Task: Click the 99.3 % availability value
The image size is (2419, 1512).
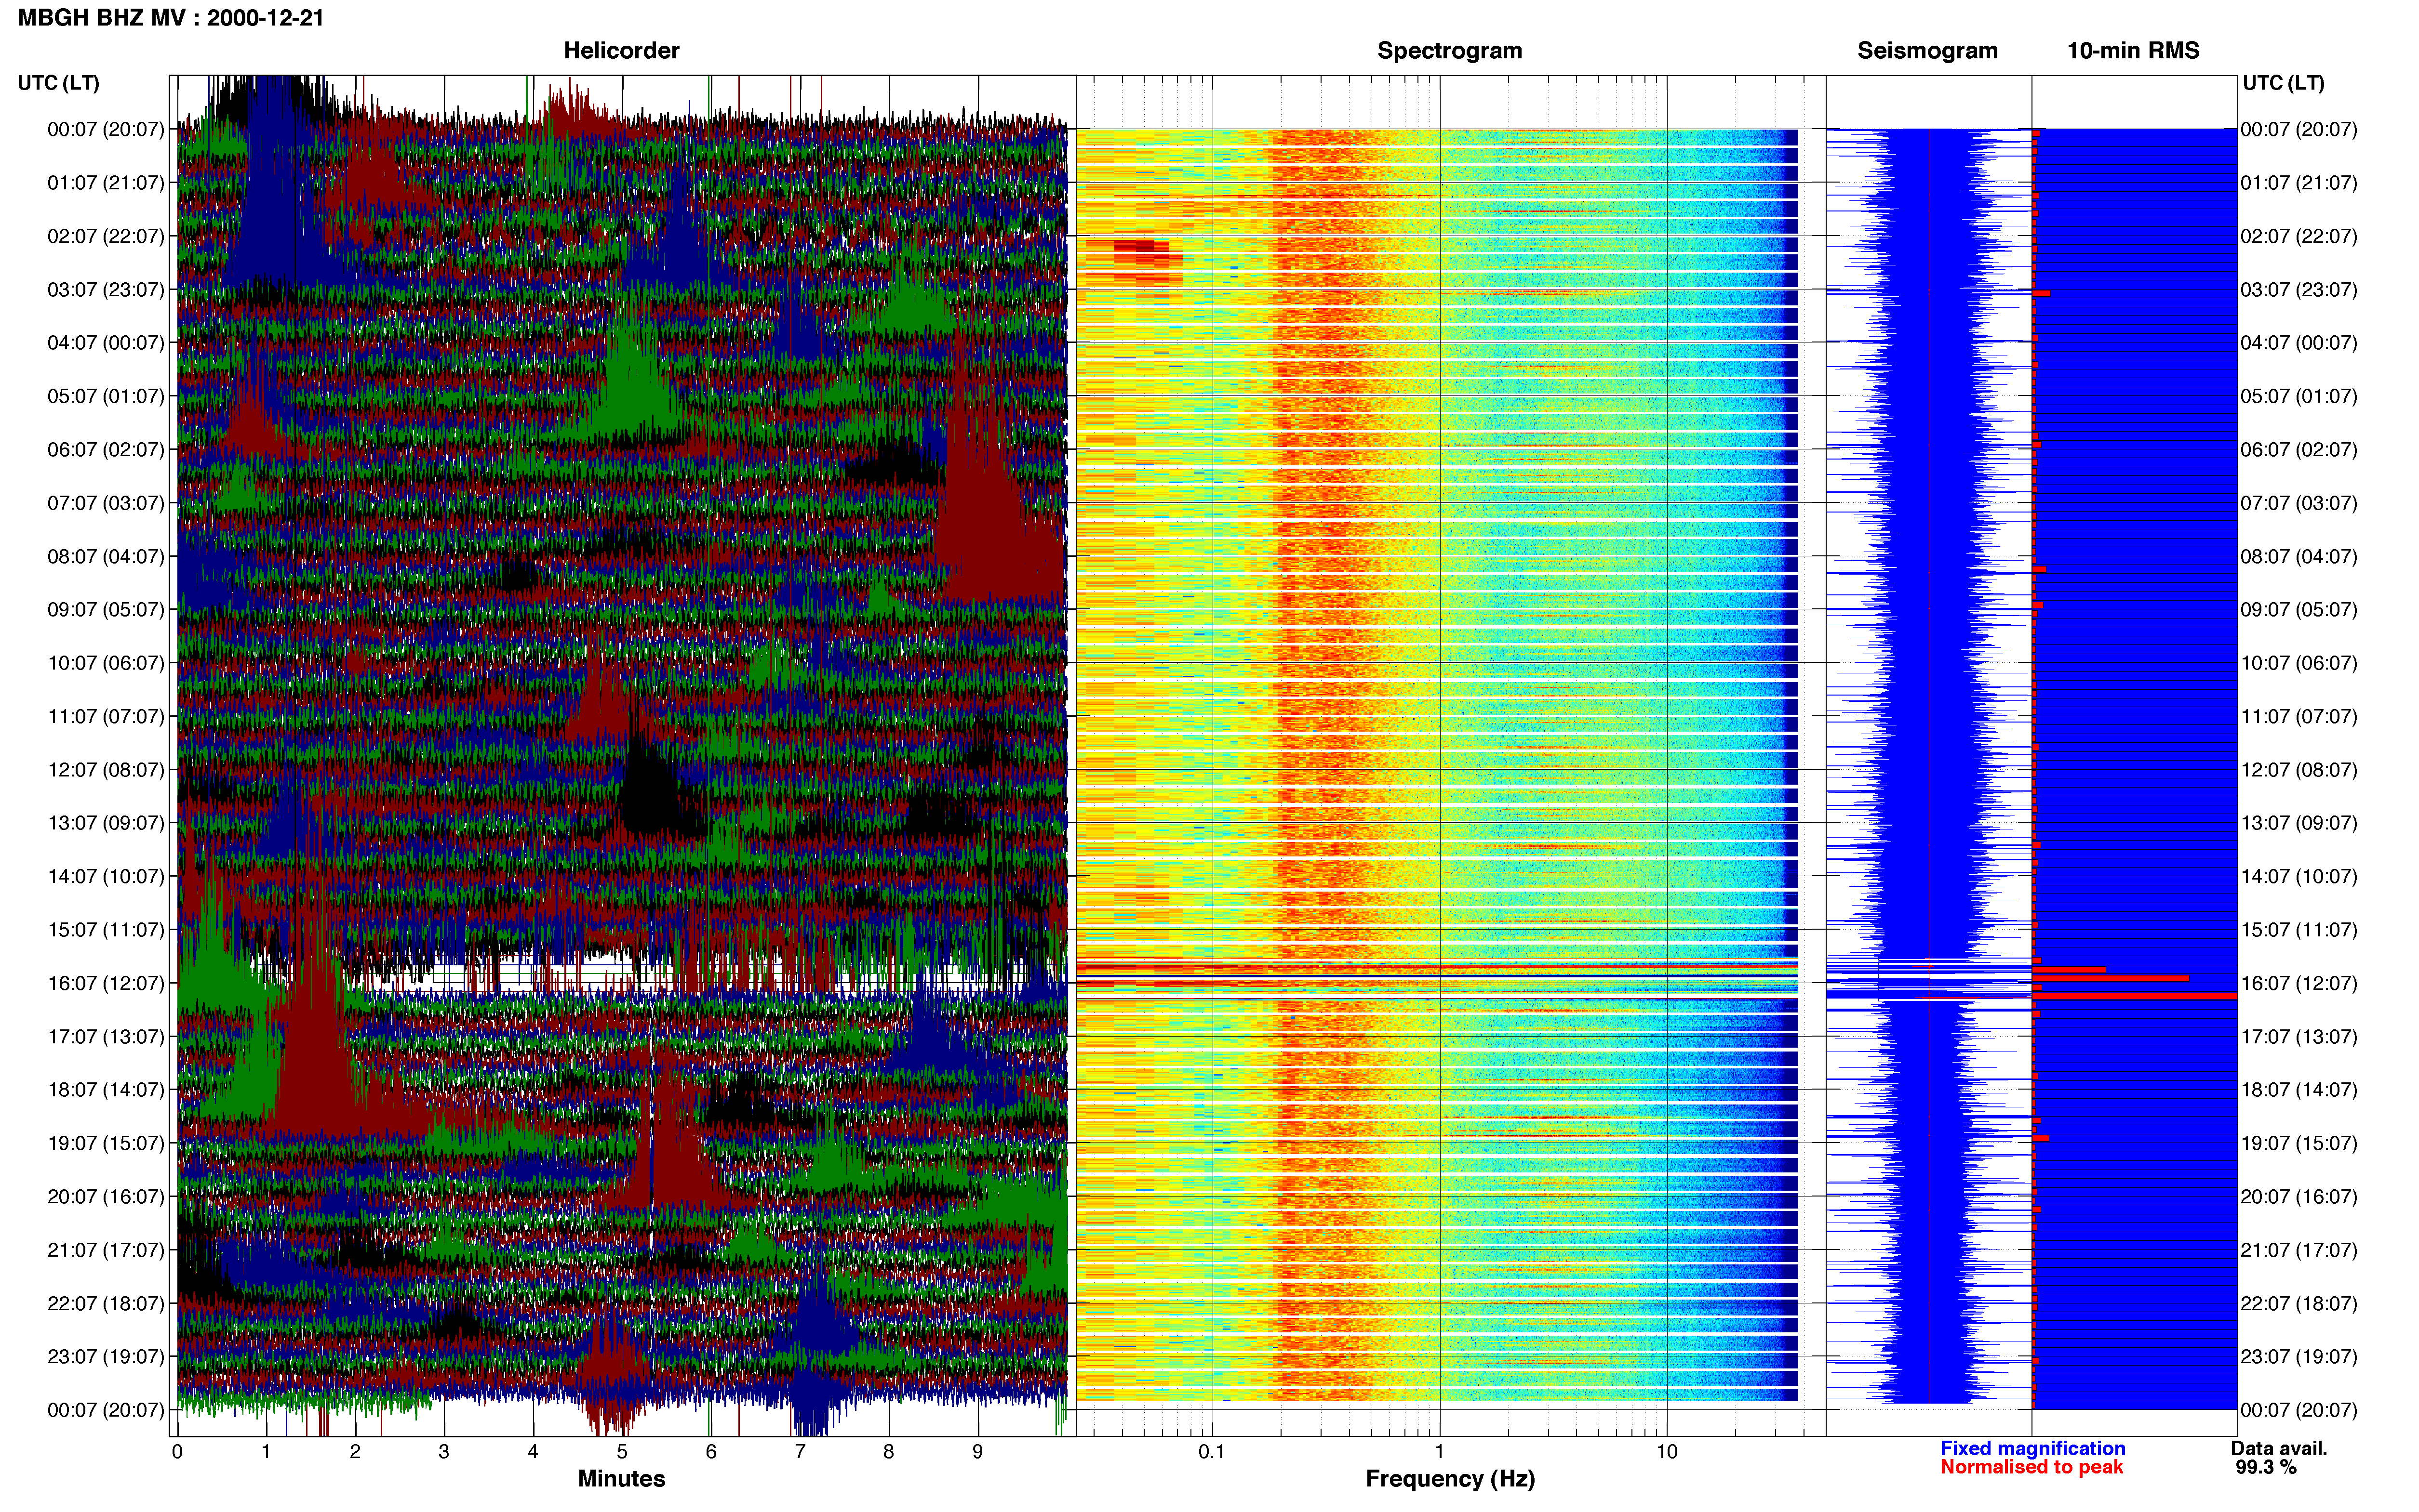Action: [2266, 1467]
